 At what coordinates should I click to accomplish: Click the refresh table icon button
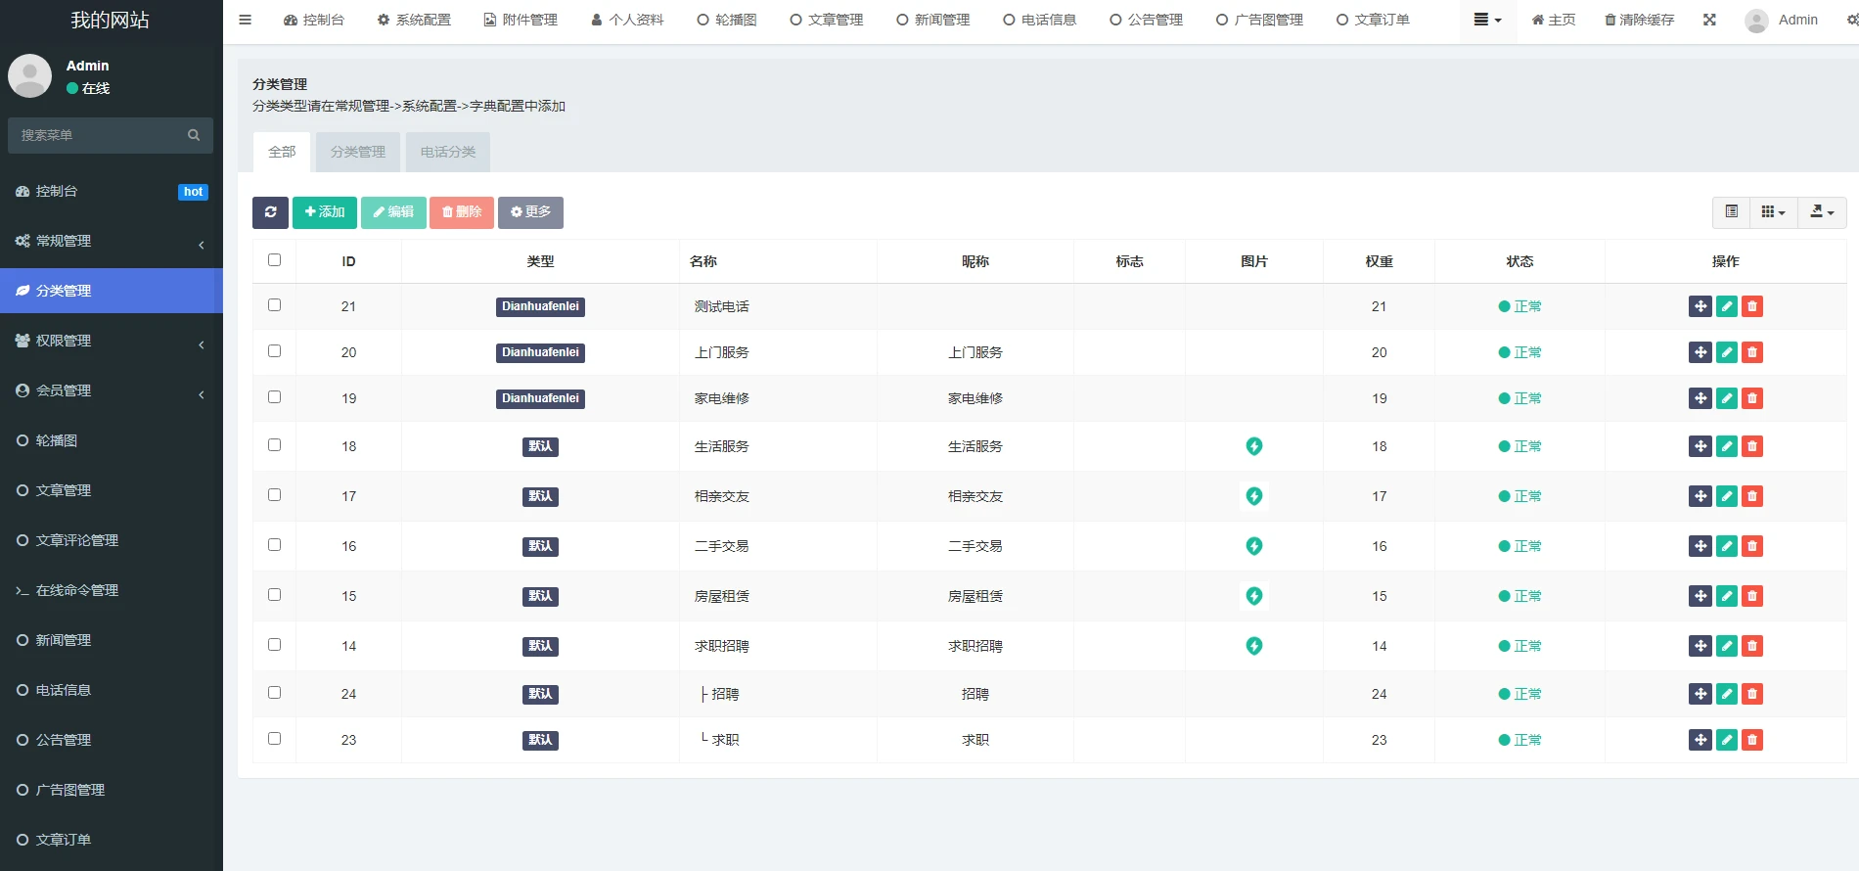(x=270, y=212)
